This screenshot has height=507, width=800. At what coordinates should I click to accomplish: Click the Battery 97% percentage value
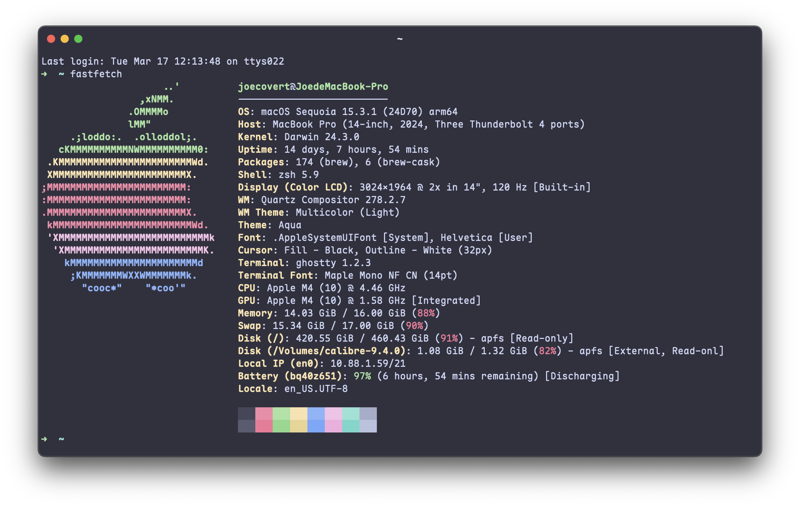pyautogui.click(x=362, y=376)
